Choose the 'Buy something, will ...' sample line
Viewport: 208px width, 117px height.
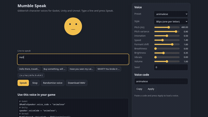[x=54, y=69]
